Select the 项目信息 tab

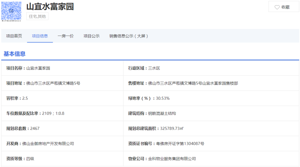pos(40,36)
